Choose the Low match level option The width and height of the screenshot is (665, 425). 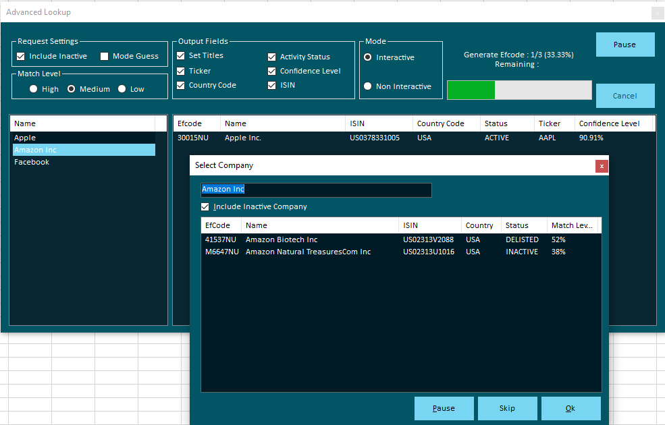click(122, 89)
